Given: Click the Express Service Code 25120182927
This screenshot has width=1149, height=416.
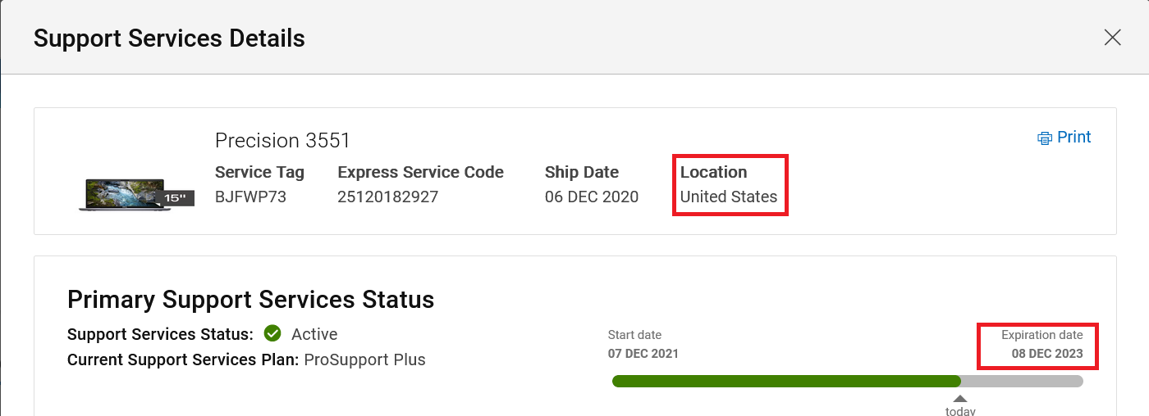Looking at the screenshot, I should point(387,197).
